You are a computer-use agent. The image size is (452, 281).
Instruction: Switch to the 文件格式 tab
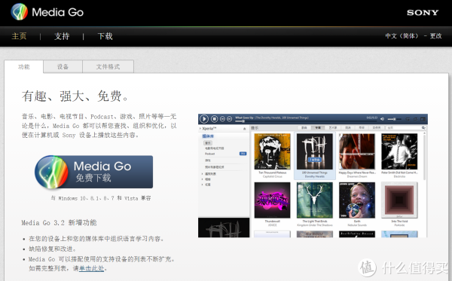click(x=108, y=66)
